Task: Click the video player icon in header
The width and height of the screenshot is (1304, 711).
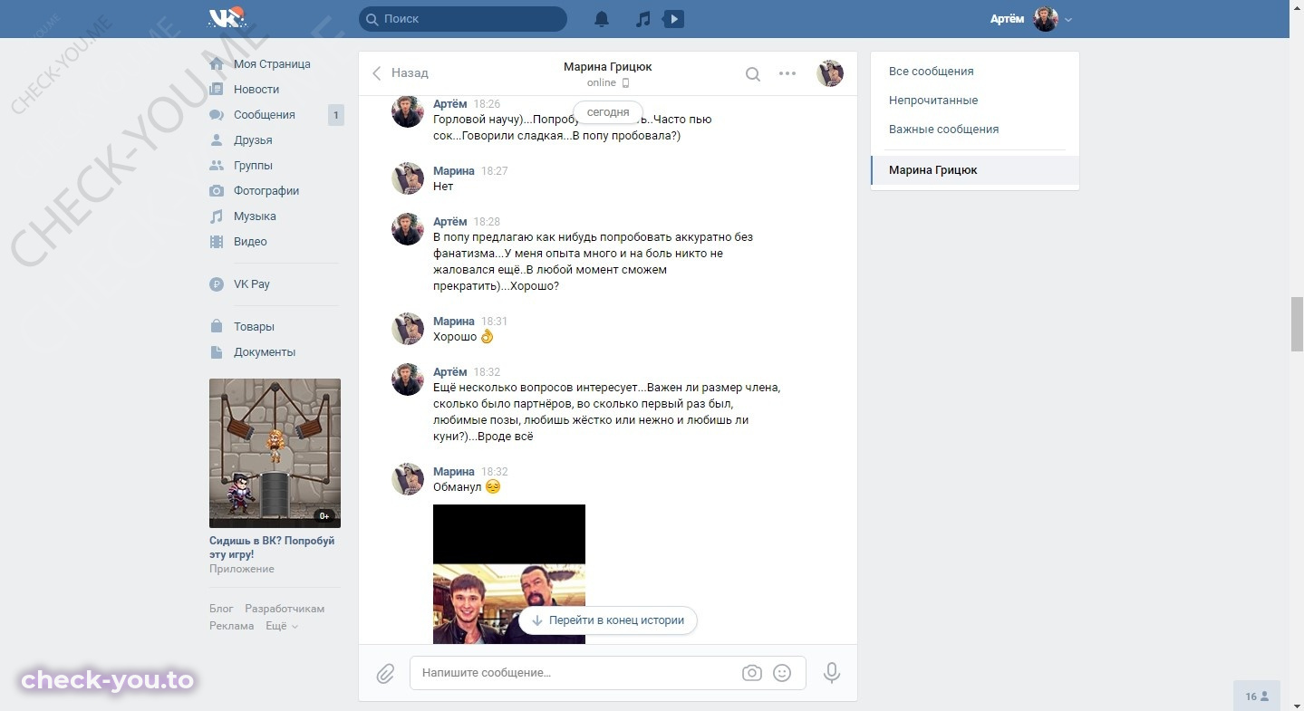Action: [x=673, y=18]
